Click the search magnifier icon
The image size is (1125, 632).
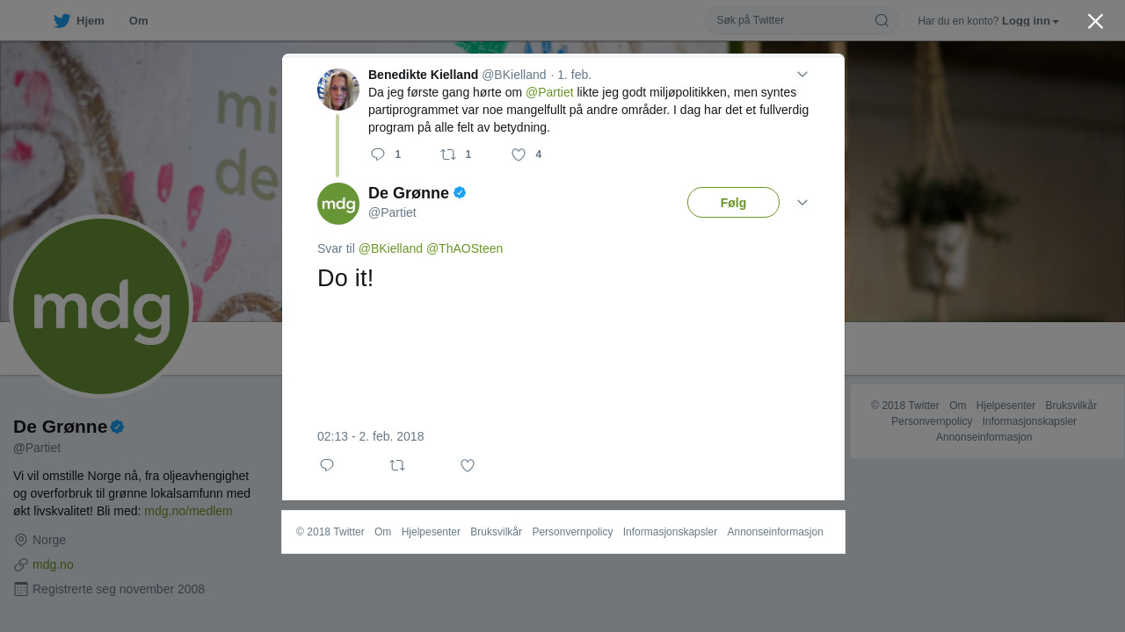coord(882,20)
